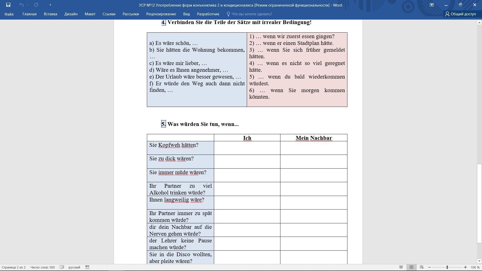This screenshot has width=482, height=271.
Task: Open the ribbon display options icon
Action: (x=432, y=5)
